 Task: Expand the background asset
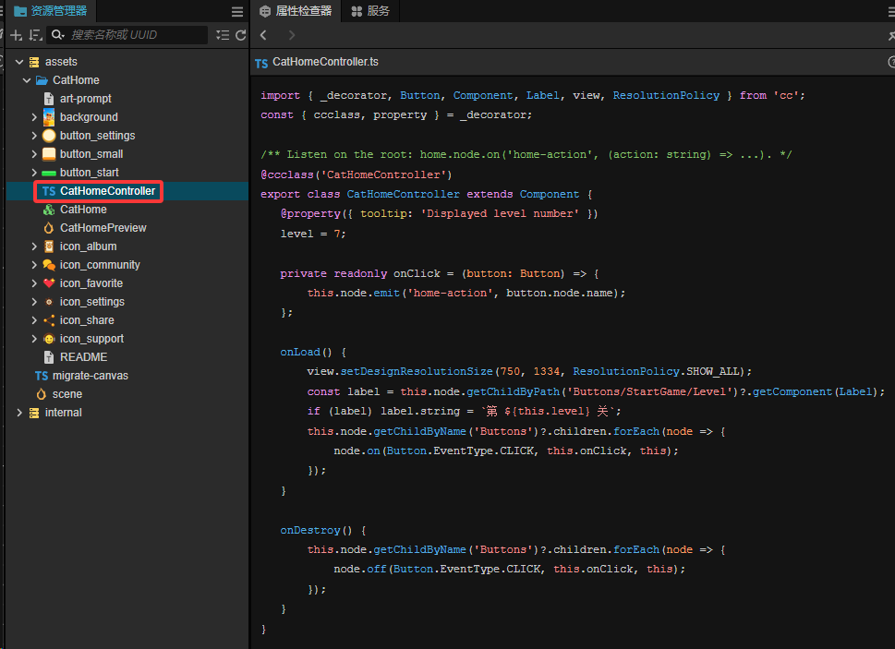[x=34, y=117]
